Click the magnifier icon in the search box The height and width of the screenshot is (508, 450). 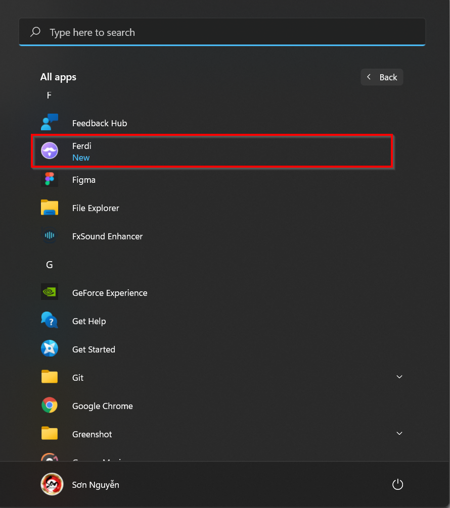click(35, 32)
